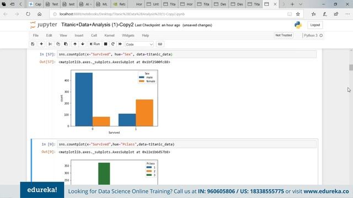Image resolution: width=353 pixels, height=198 pixels.
Task: Open the Cell menu
Action: [94, 35]
